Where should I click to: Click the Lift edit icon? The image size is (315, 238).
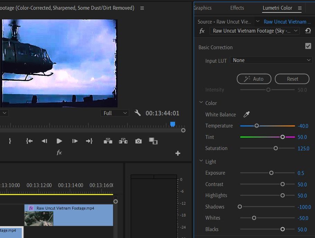pos(108,141)
